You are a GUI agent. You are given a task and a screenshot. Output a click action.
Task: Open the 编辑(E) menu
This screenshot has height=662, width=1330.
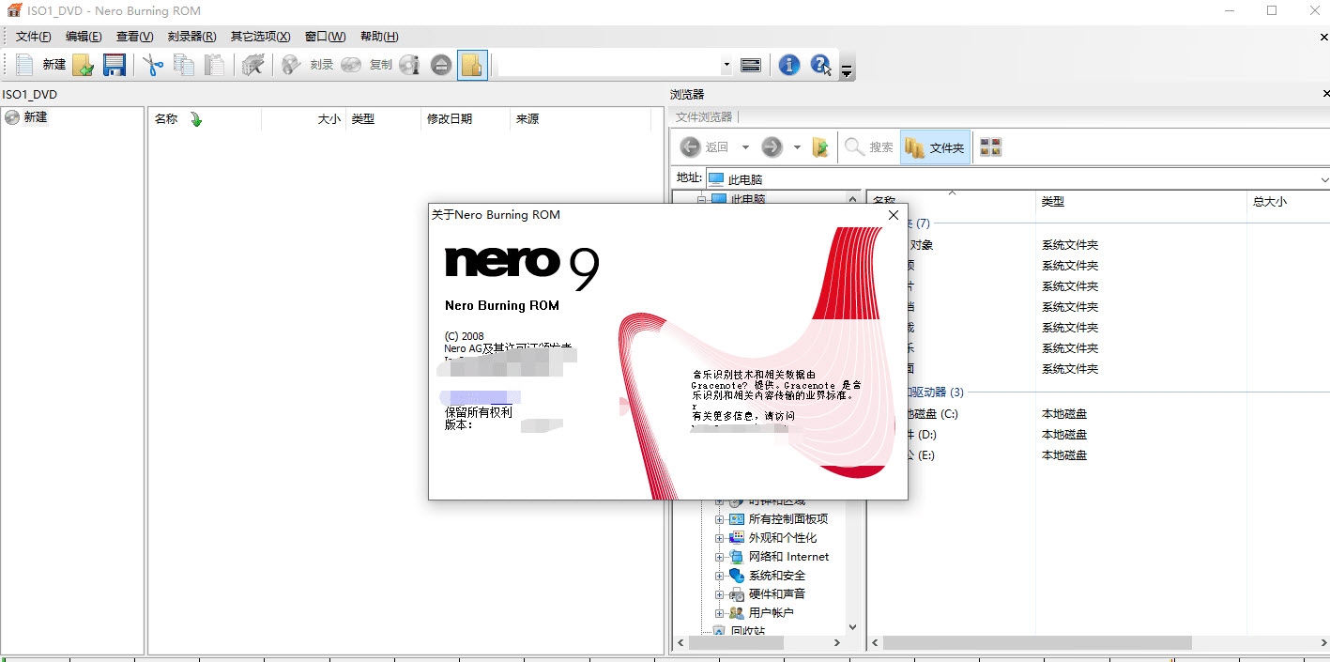[84, 37]
